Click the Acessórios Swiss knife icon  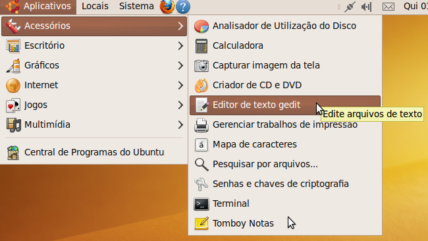pyautogui.click(x=13, y=26)
